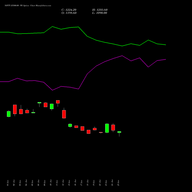
Task: Click the green candle for 01 Jun
Action: pos(9,114)
